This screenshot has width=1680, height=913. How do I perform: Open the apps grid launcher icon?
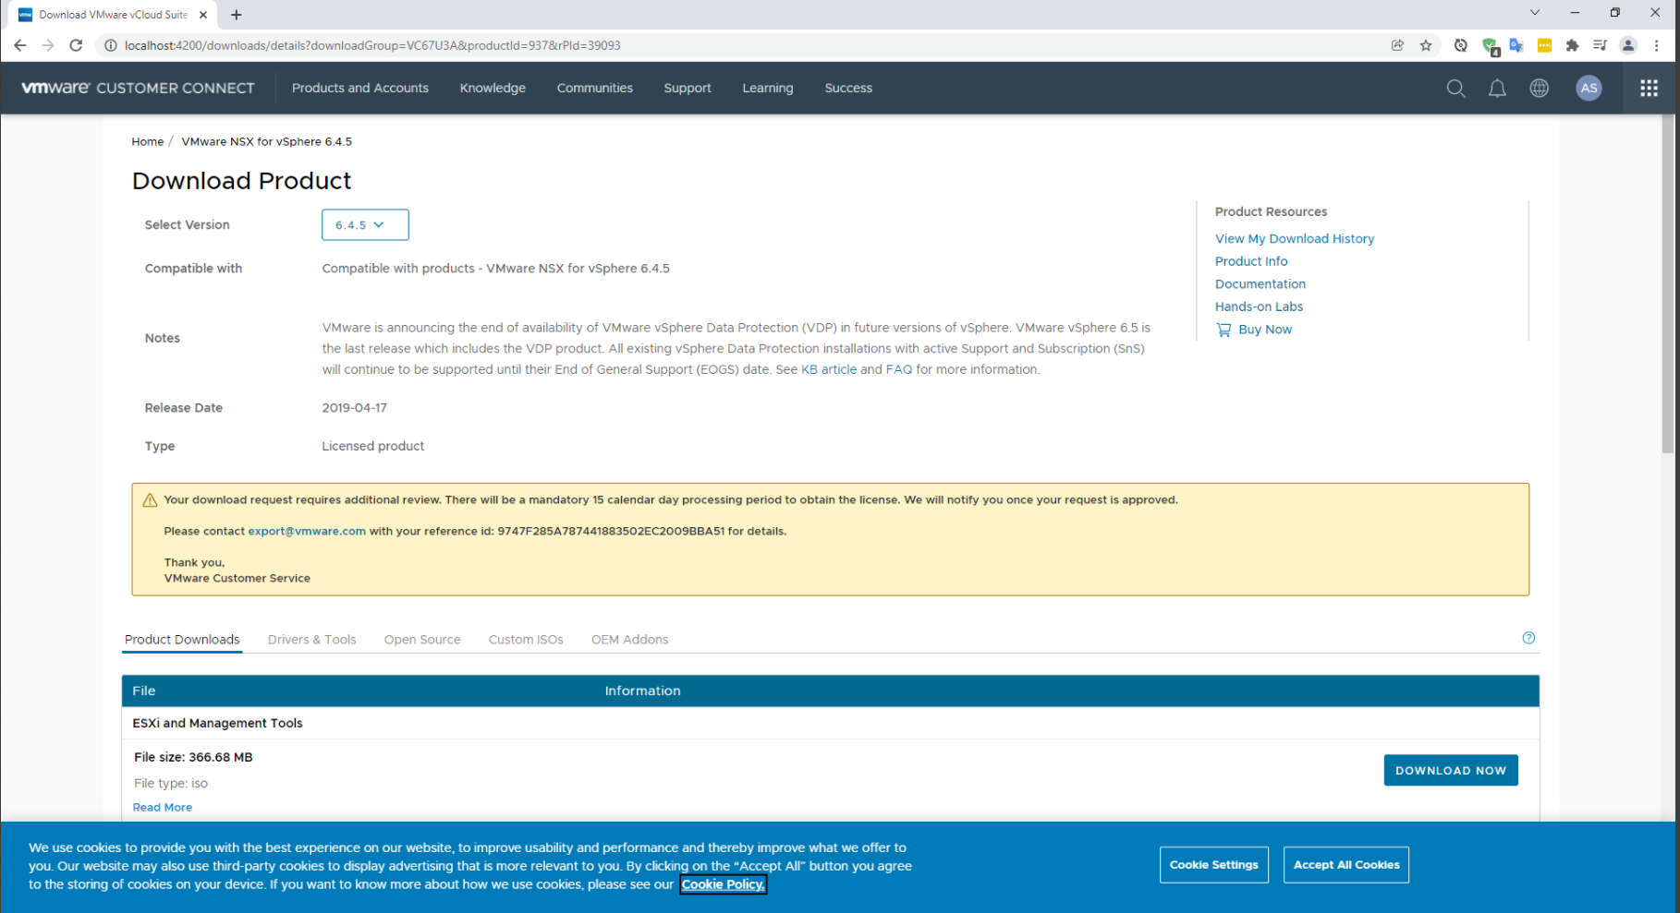coord(1649,89)
